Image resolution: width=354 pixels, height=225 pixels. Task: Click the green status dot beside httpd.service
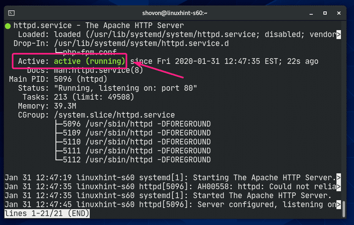(8, 26)
